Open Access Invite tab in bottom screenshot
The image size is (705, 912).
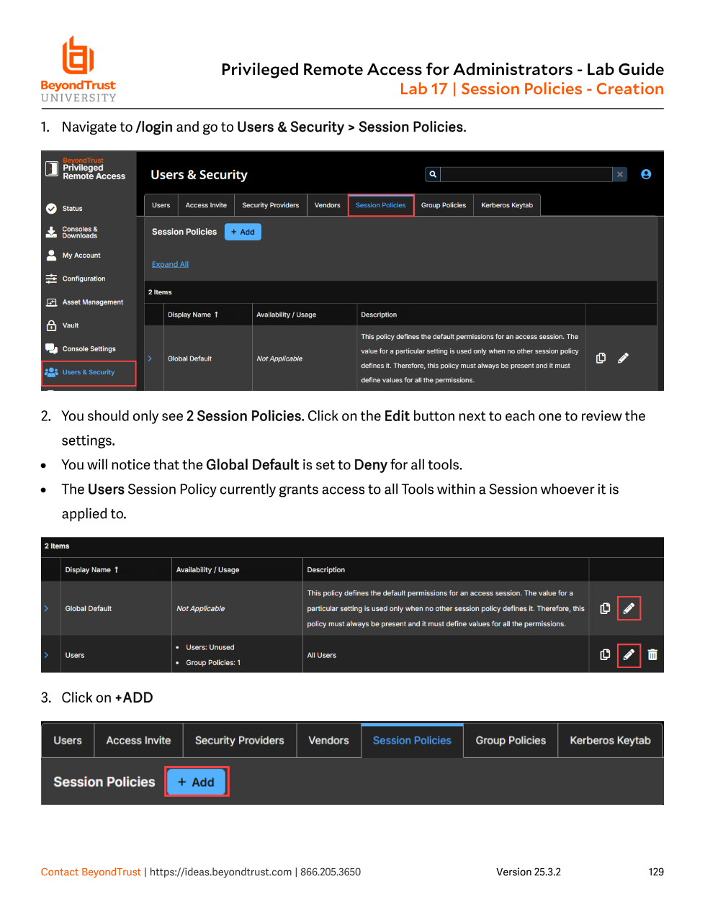coord(138,741)
